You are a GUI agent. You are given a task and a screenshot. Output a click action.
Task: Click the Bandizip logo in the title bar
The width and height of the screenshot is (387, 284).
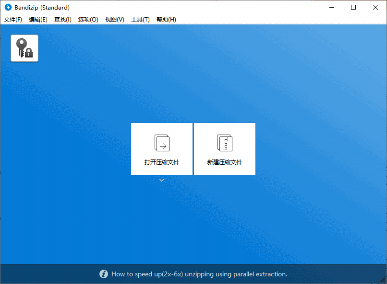coord(7,7)
